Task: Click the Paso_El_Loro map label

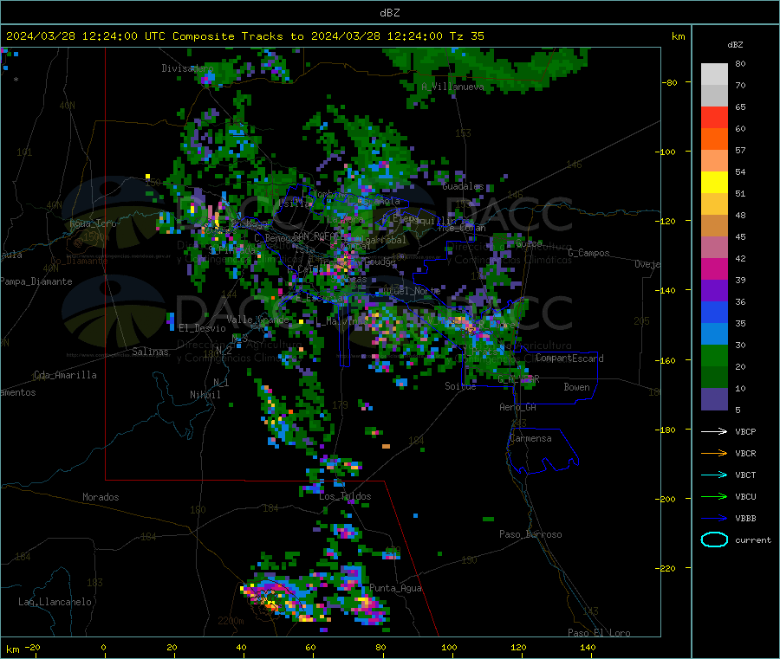Action: click(599, 633)
